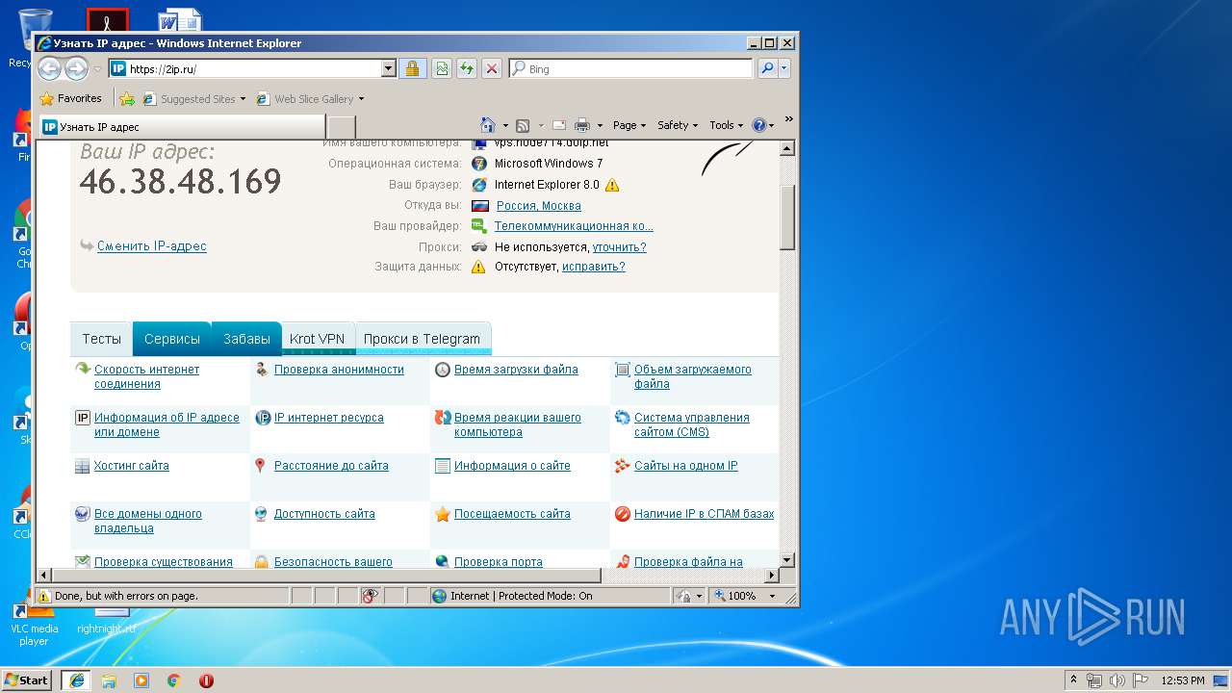Open the Print dropdown arrow
1232x693 pixels.
(x=600, y=125)
